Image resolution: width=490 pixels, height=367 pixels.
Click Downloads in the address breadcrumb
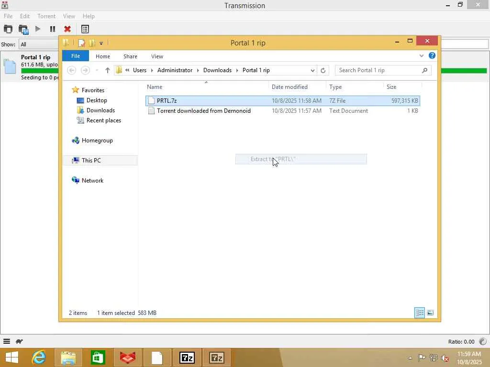218,70
